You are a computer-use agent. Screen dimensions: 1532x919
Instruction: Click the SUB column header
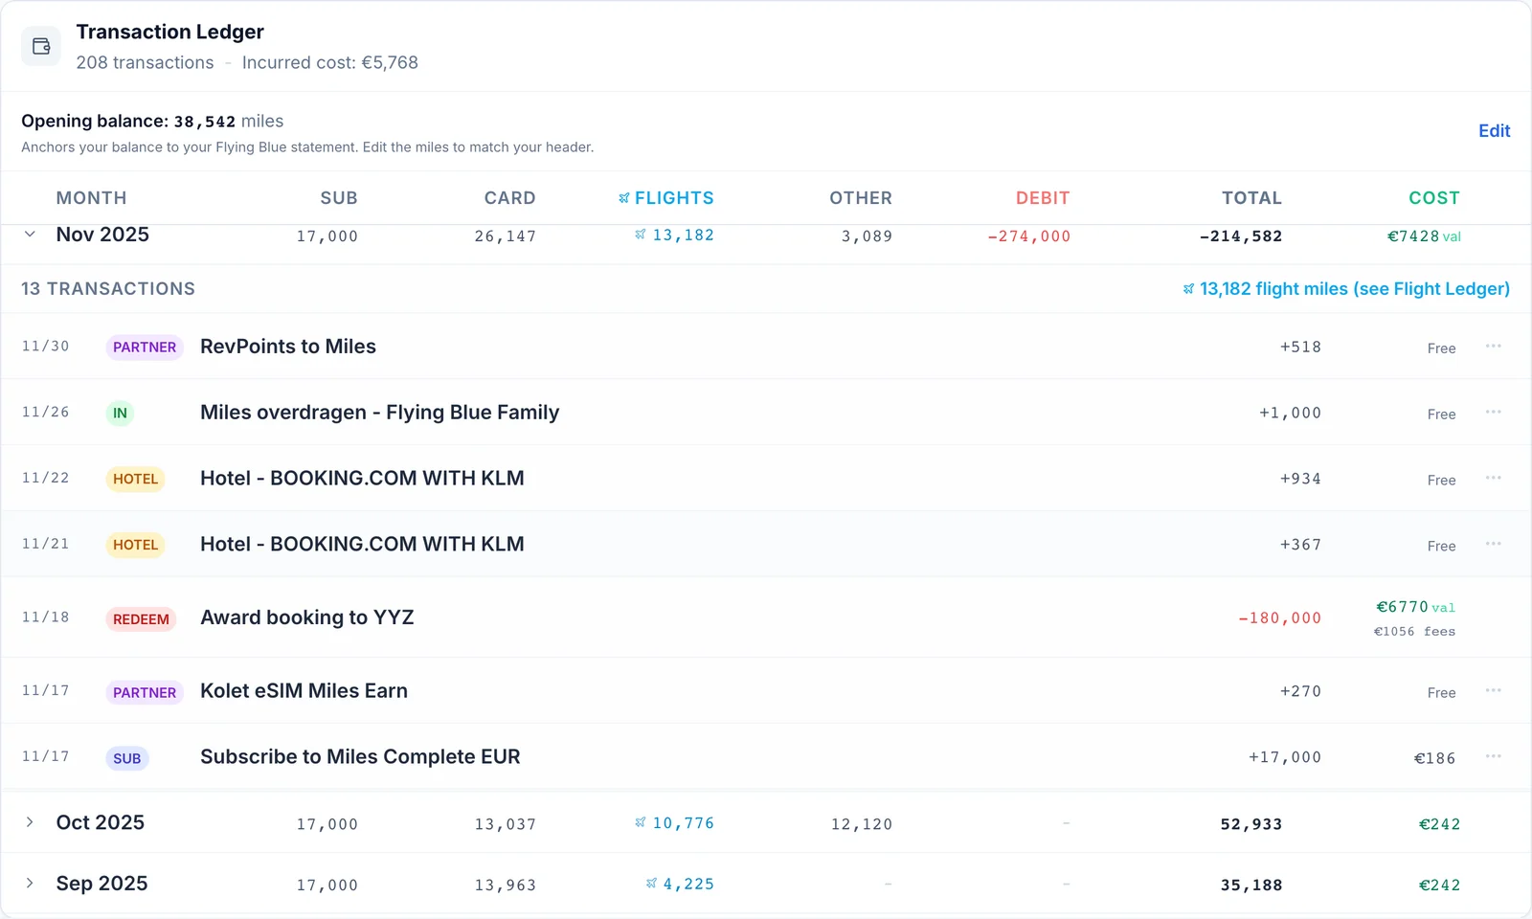tap(339, 198)
